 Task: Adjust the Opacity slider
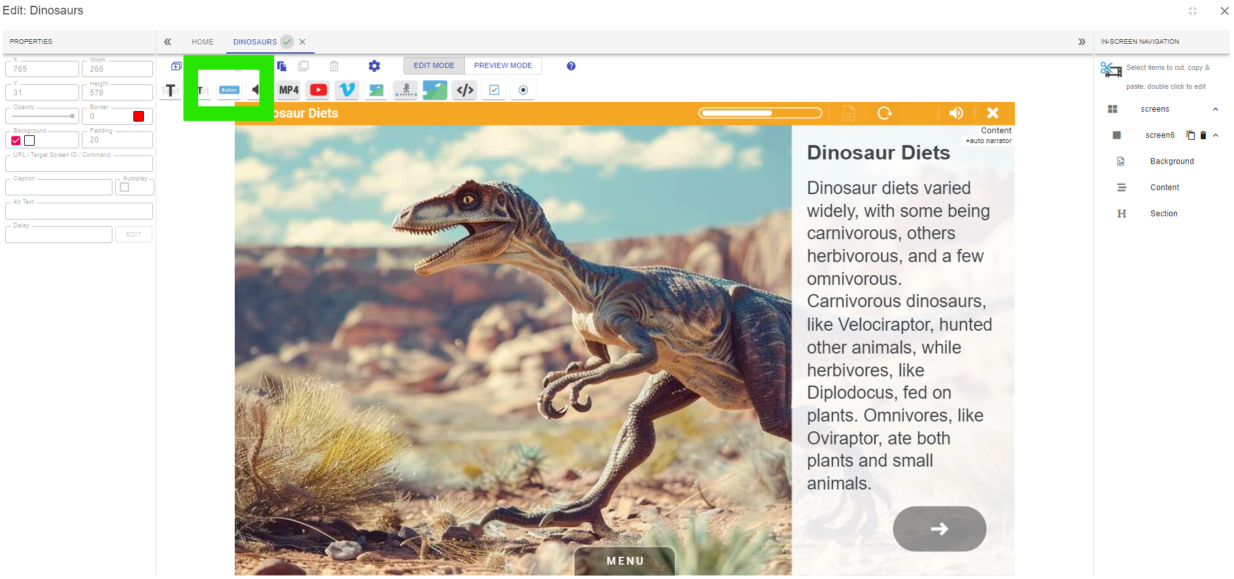click(x=43, y=116)
